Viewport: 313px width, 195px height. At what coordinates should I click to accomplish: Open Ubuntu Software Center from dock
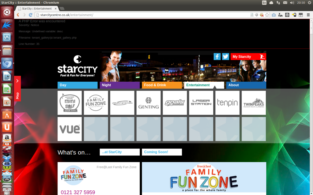(7, 115)
